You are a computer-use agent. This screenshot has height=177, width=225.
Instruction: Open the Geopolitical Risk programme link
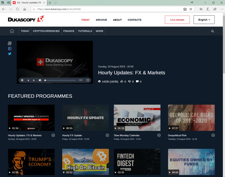pyautogui.click(x=177, y=135)
